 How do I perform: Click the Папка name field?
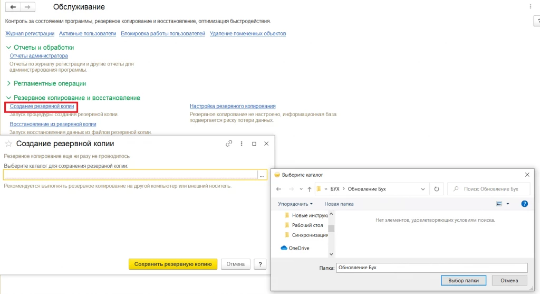432,268
